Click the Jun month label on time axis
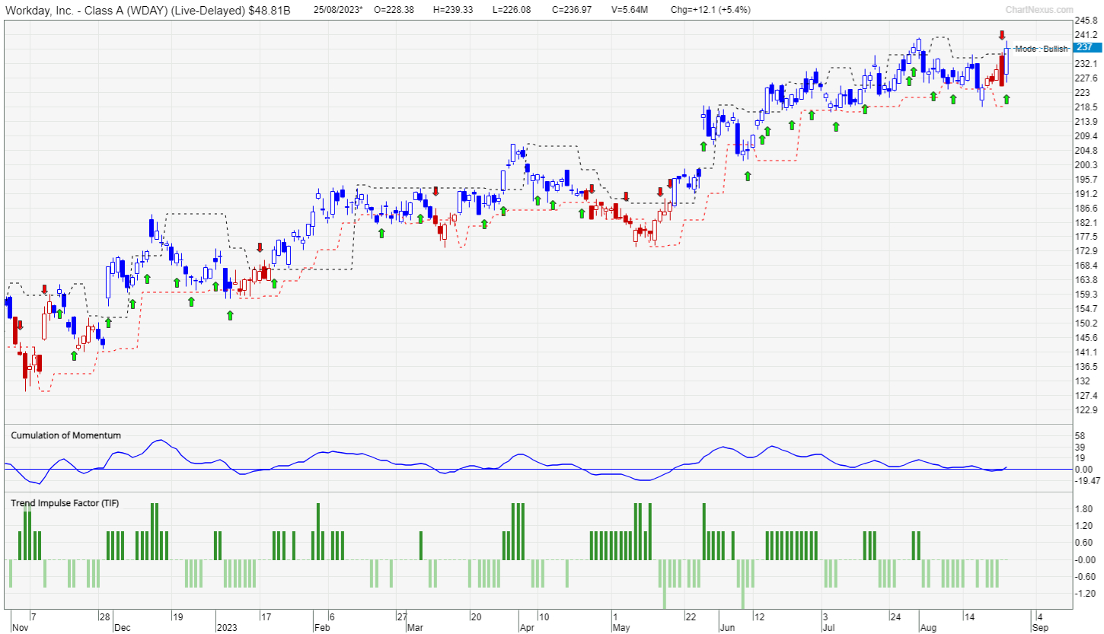This screenshot has width=1104, height=634. pos(726,628)
